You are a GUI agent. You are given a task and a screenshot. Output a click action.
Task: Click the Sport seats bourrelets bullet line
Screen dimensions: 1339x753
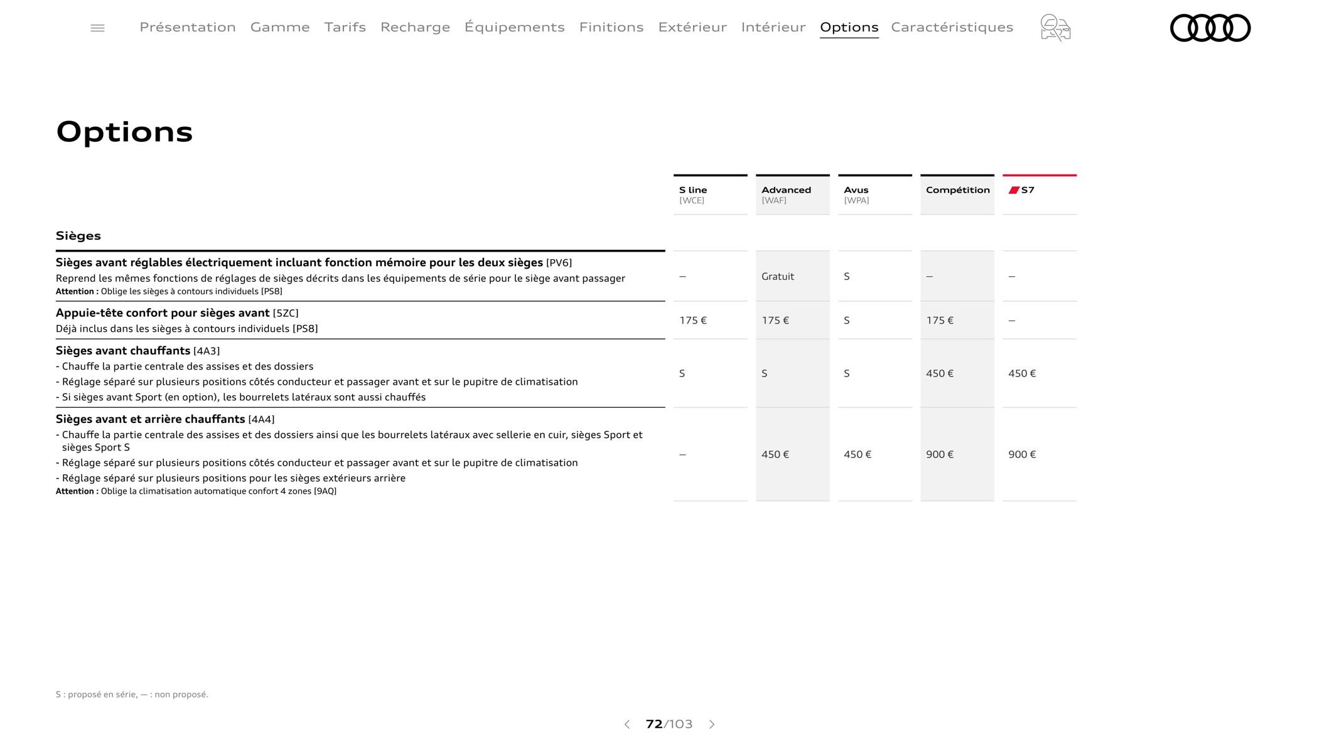241,397
